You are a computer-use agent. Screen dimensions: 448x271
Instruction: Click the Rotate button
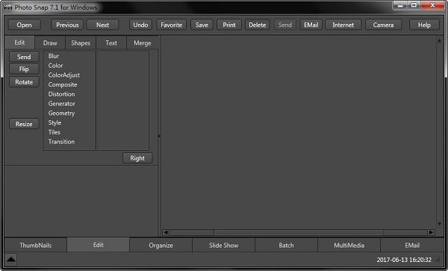(x=24, y=82)
